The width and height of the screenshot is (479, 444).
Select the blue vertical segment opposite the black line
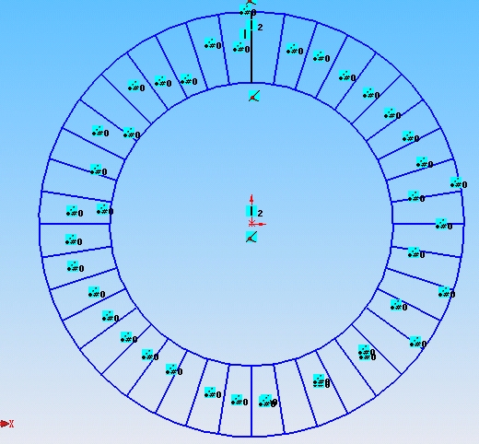[251, 401]
